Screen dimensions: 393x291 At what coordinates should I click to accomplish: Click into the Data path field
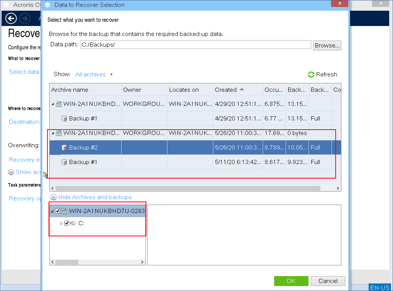[x=196, y=45]
